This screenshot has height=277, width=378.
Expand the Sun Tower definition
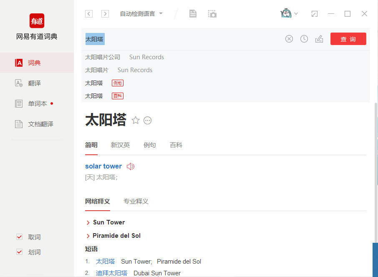(x=106, y=222)
